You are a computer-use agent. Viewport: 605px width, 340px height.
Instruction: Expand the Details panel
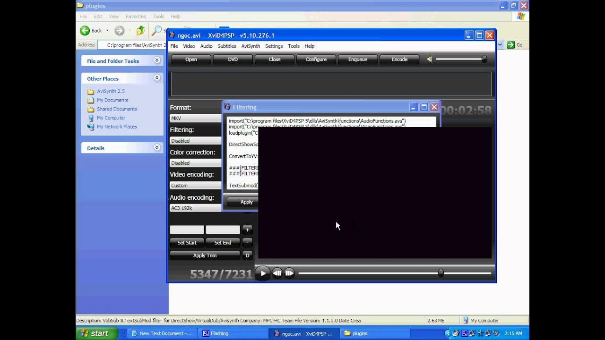click(157, 148)
